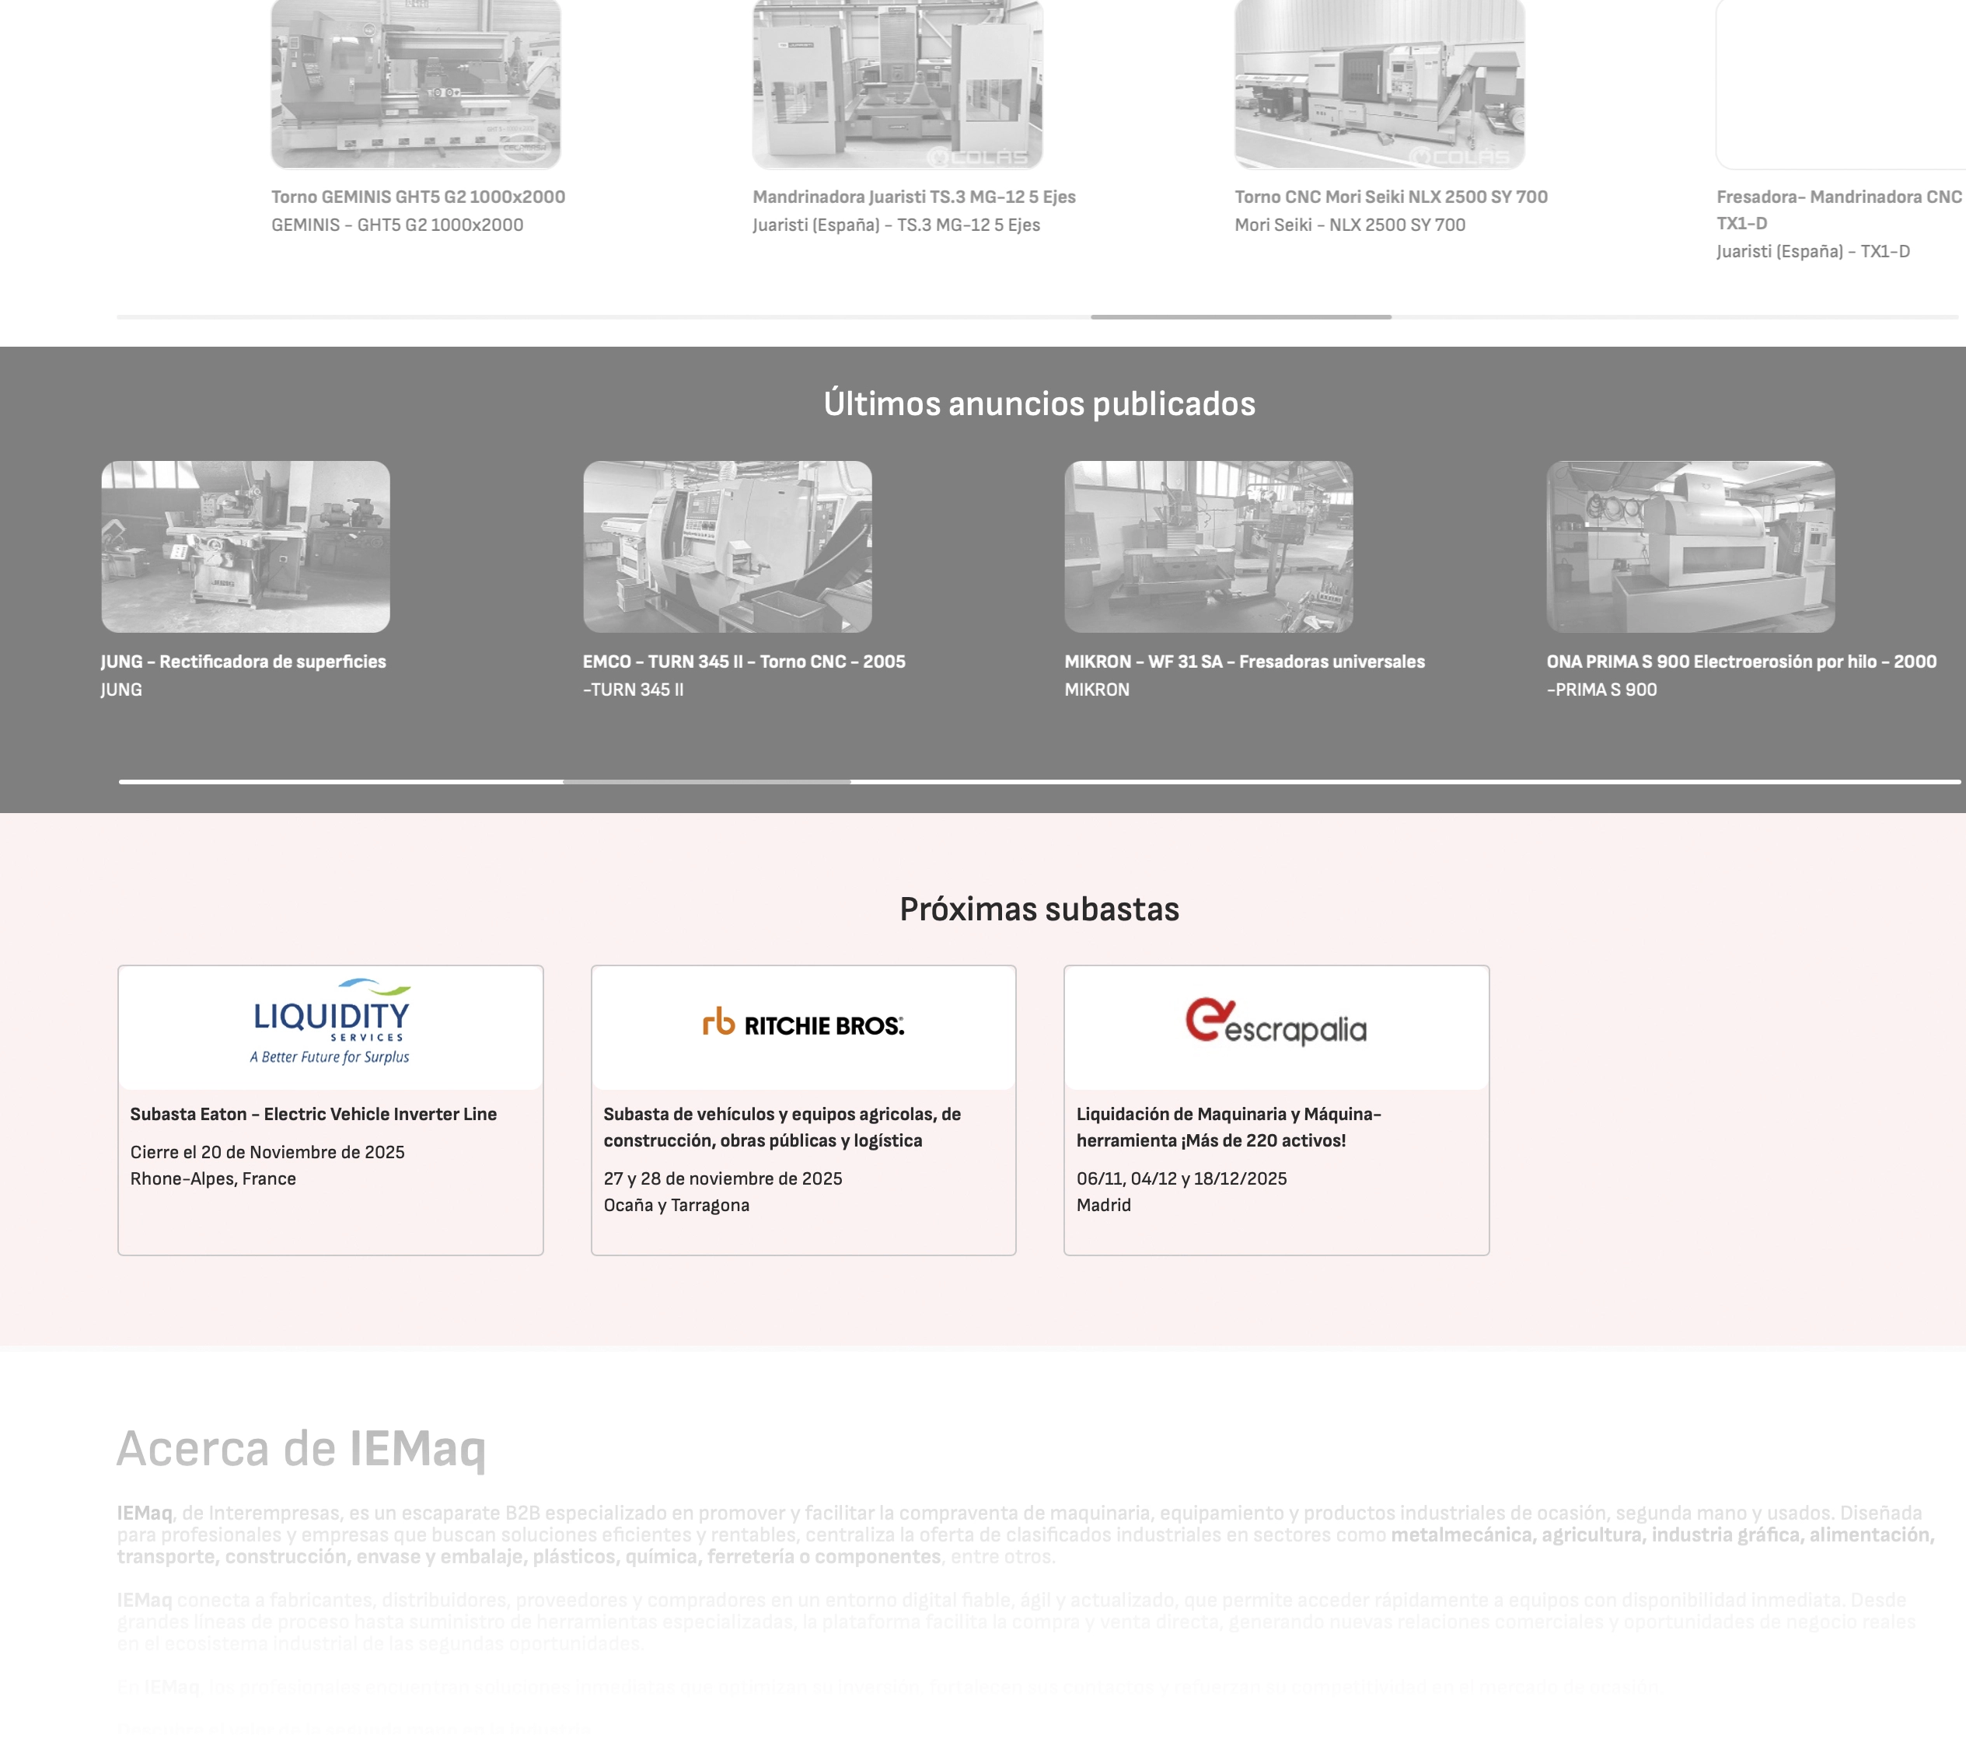The image size is (1966, 1763).
Task: Open the Mandrinadora Juaristi TS.3 image
Action: 897,83
